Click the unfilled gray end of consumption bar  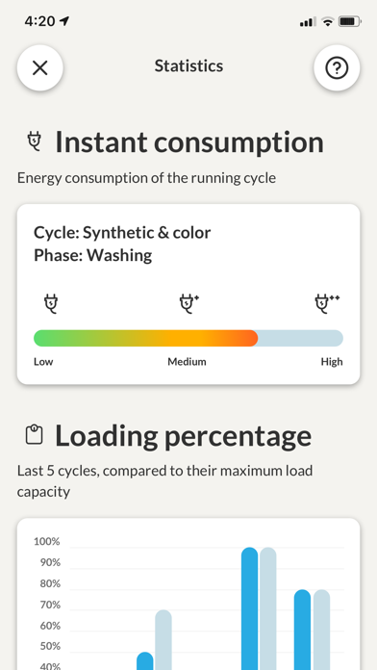pos(301,338)
